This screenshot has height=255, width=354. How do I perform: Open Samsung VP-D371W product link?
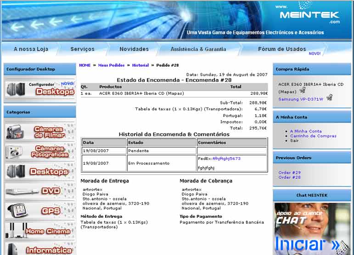pyautogui.click(x=301, y=99)
